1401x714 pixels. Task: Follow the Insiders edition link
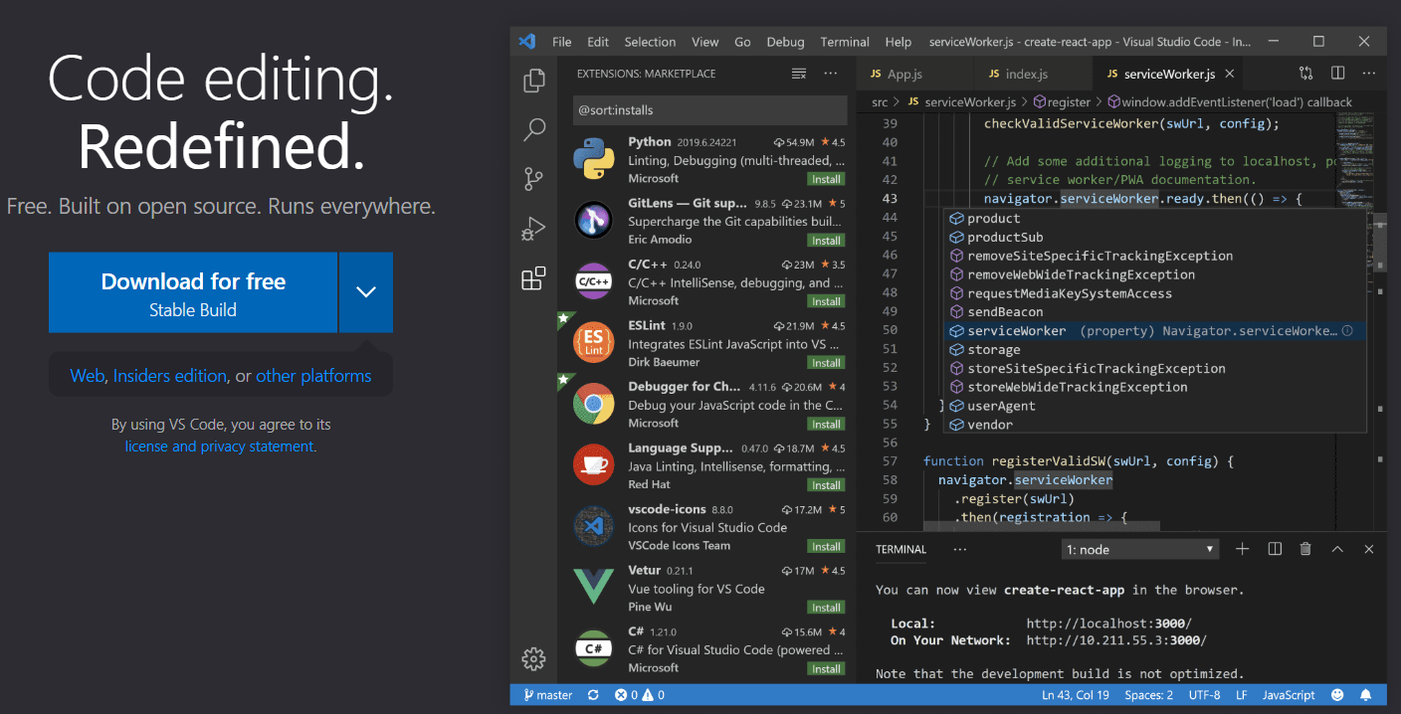coord(170,376)
